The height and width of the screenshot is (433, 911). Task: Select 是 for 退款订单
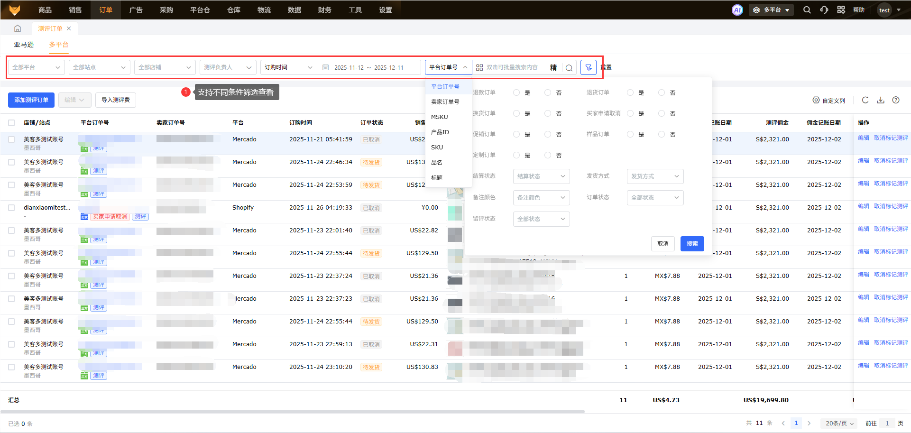(516, 93)
